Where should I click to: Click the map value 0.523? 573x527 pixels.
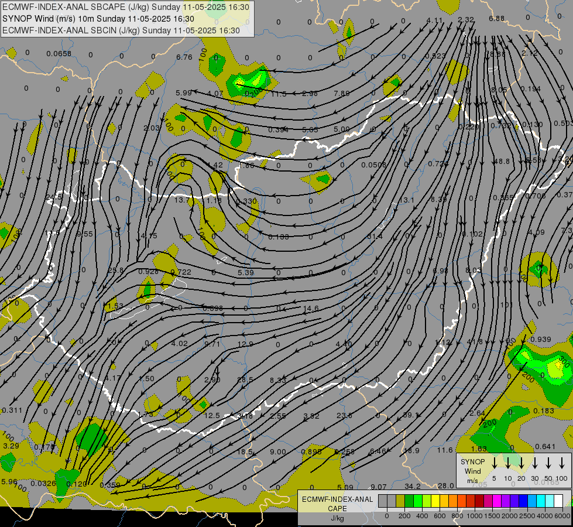(435, 56)
